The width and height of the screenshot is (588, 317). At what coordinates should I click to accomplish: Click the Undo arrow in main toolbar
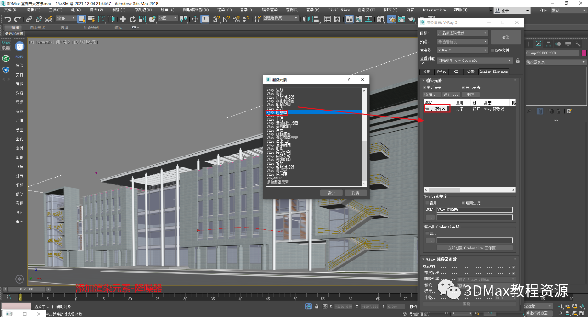8,19
